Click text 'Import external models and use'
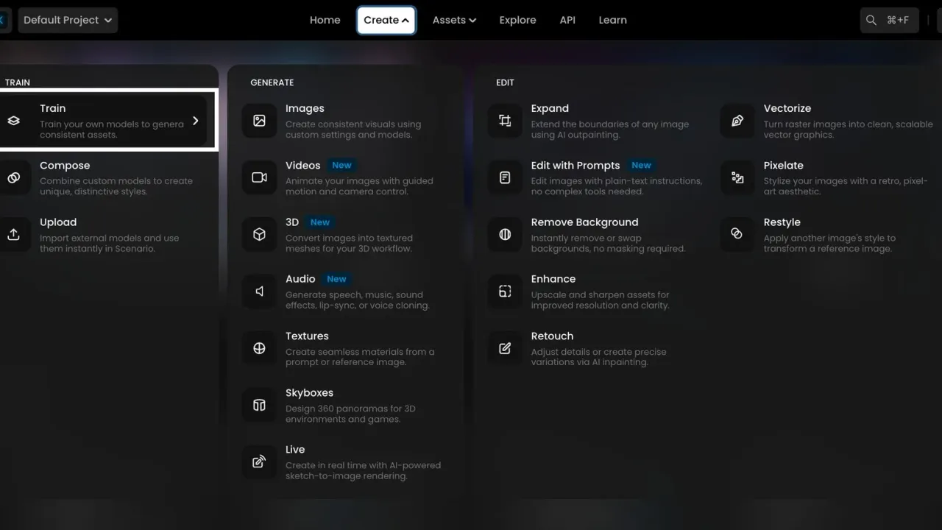942x530 pixels. (x=109, y=239)
